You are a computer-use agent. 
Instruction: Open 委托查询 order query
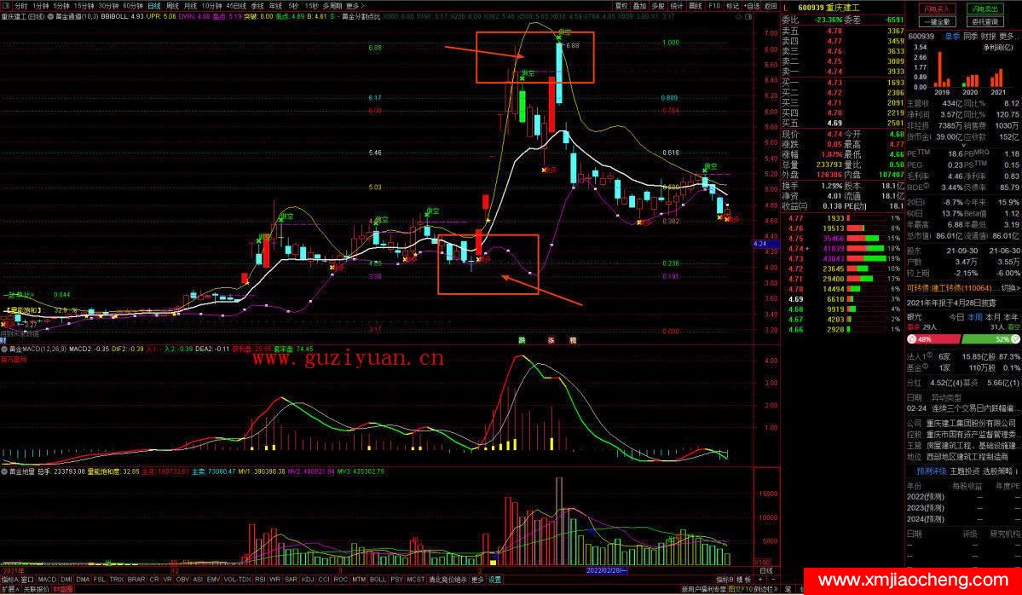coord(987,21)
